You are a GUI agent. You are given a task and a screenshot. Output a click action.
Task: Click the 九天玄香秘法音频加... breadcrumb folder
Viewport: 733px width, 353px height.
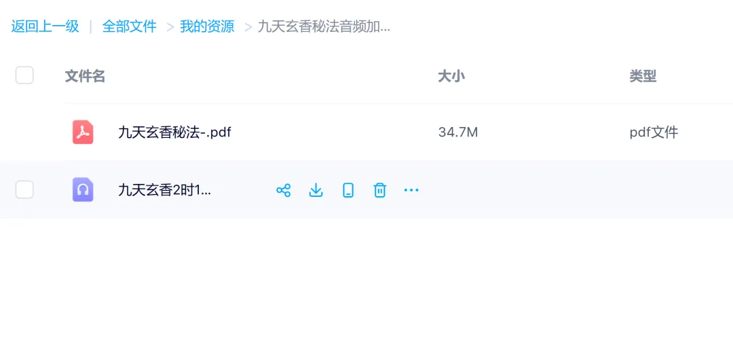point(324,26)
